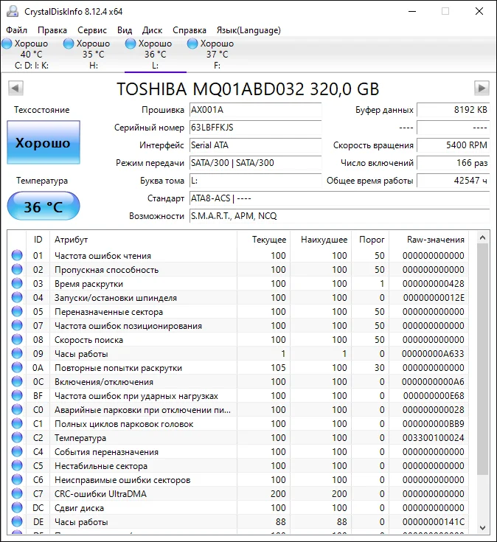Click the 36 °C temperature button
497x542 pixels.
click(44, 206)
